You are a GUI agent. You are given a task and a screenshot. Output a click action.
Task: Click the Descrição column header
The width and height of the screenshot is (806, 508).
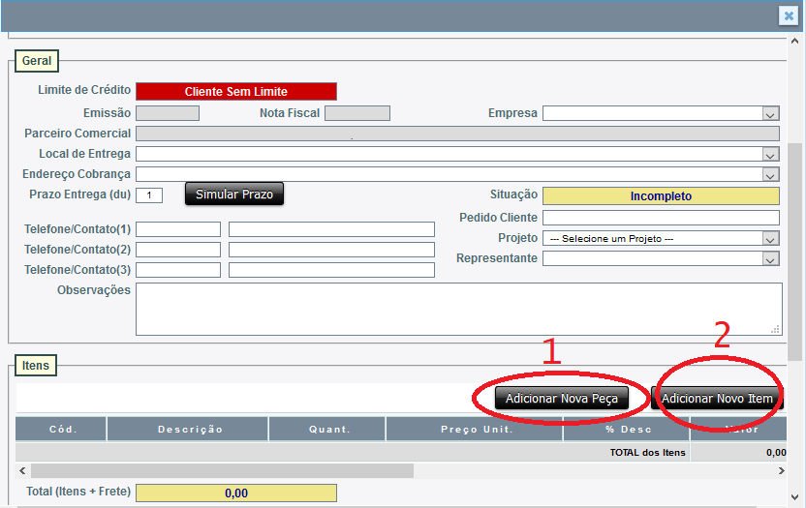coord(188,429)
